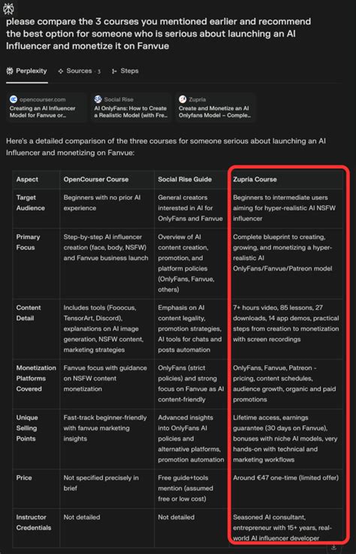Click the opencourser.com favicon
This screenshot has width=356, height=554.
14,100
